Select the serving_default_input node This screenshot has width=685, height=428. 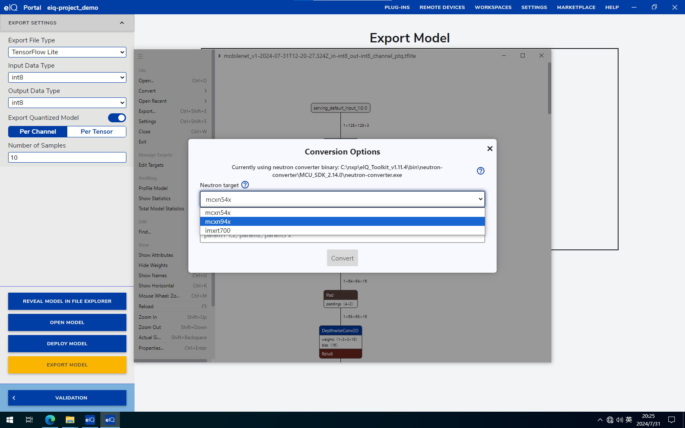pos(340,108)
